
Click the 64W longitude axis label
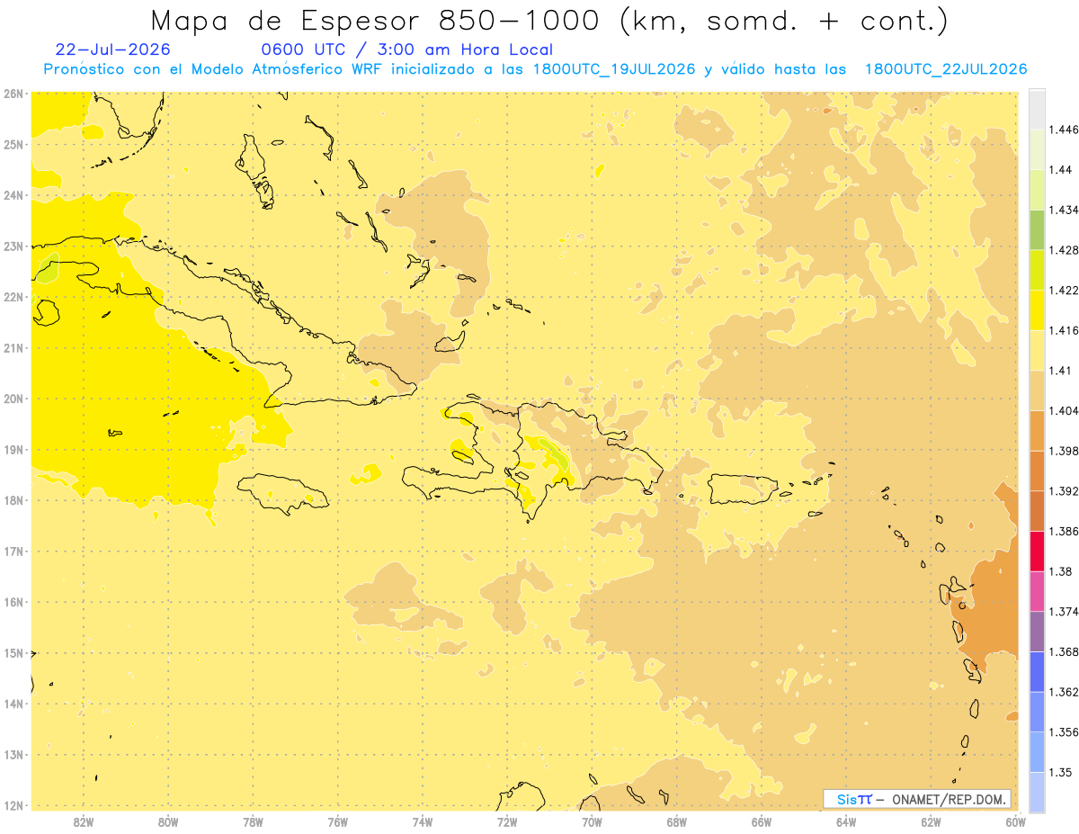click(x=846, y=821)
